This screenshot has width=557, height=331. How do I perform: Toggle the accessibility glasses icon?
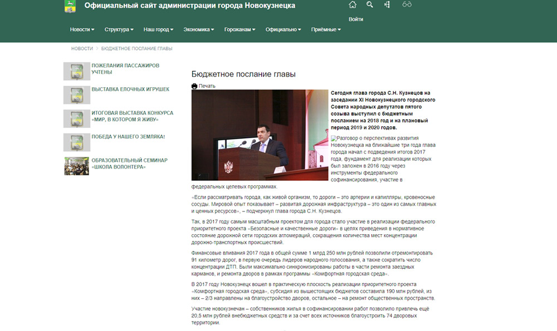point(407,5)
